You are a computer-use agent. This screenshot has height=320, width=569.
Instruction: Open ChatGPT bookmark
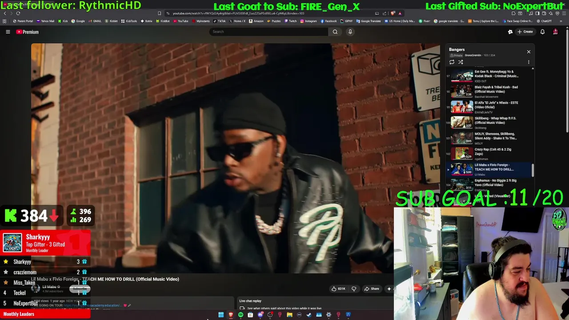click(544, 21)
